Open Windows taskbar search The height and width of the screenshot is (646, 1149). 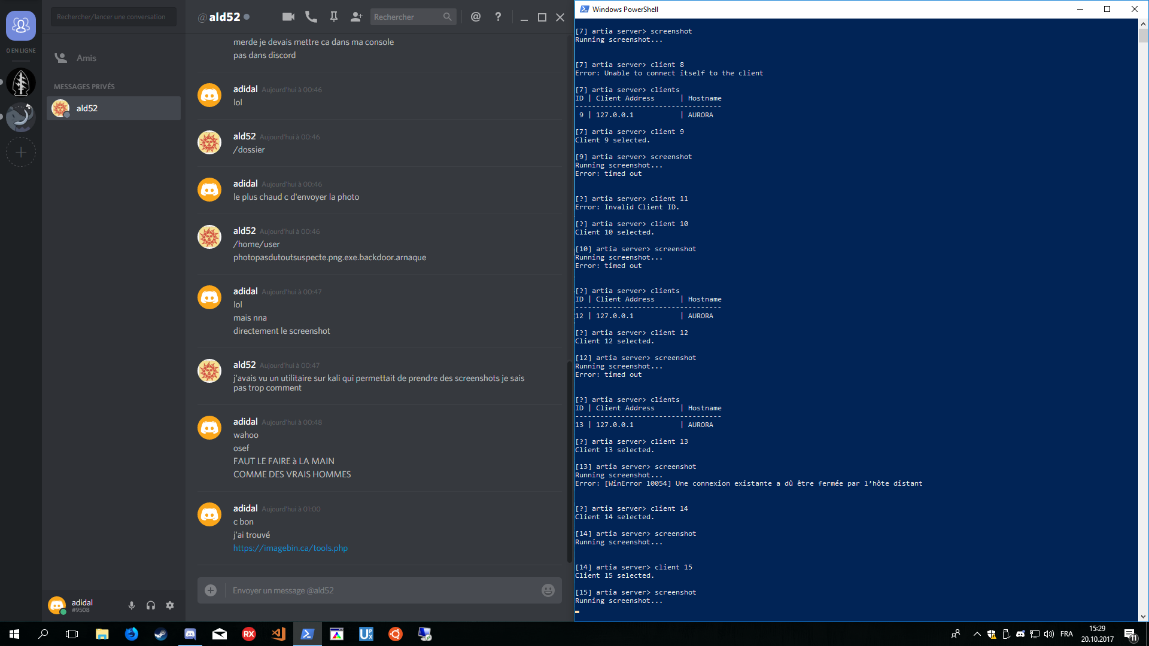point(43,634)
